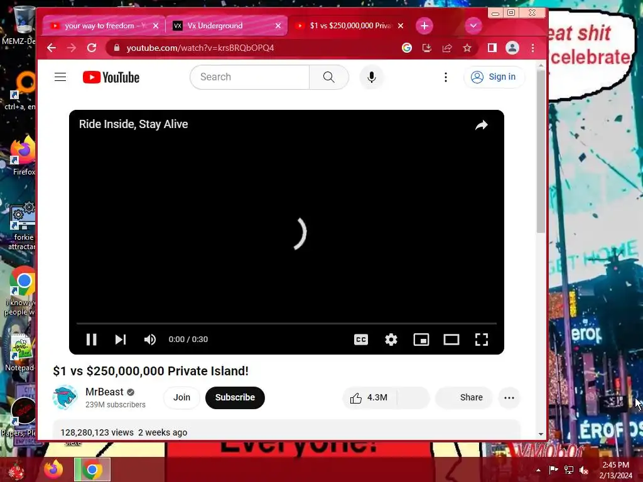Switch to 'your way to freedom' tab
643x482 pixels.
pos(104,26)
